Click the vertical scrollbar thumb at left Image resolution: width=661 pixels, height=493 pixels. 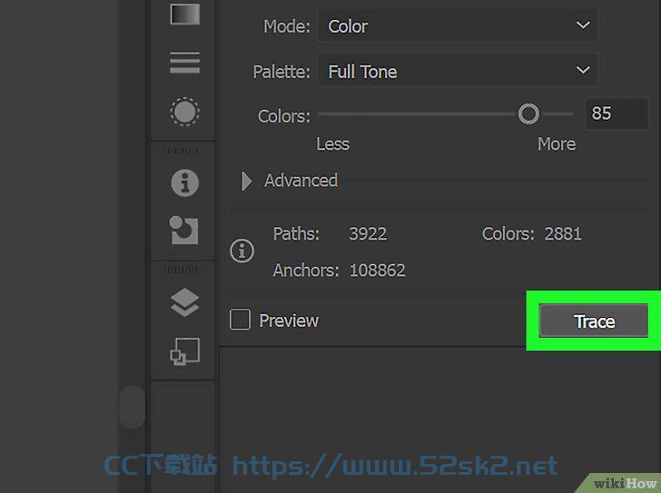click(132, 406)
